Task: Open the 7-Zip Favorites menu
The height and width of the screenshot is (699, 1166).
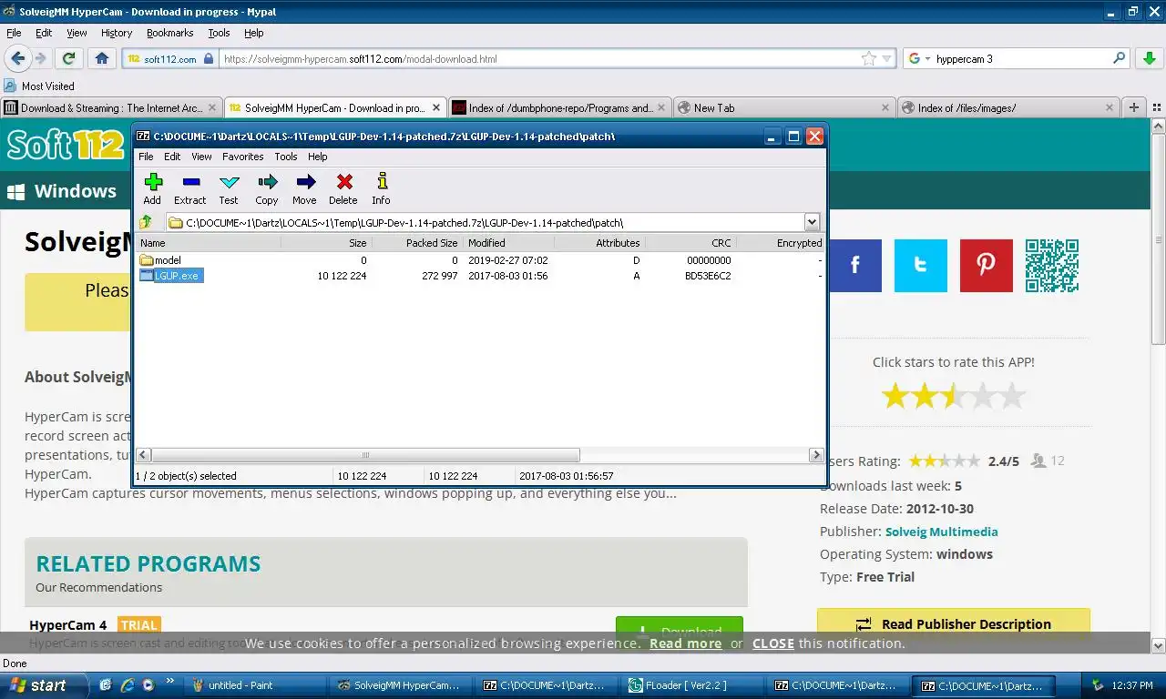Action: (x=242, y=157)
